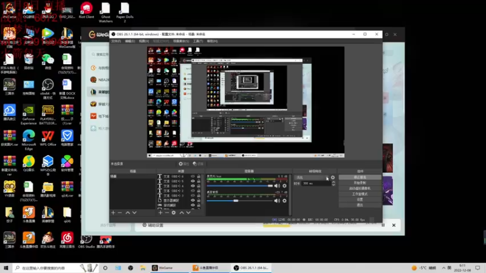This screenshot has height=273, width=486.
Task: Open the 工具(T) menu in OBS
Action: click(198, 41)
